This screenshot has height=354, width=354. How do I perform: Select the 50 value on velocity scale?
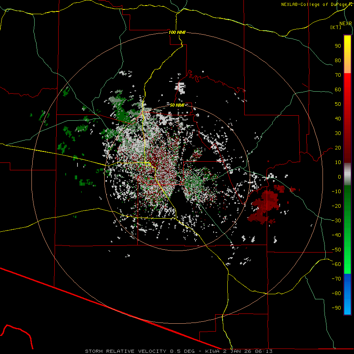click(x=338, y=104)
